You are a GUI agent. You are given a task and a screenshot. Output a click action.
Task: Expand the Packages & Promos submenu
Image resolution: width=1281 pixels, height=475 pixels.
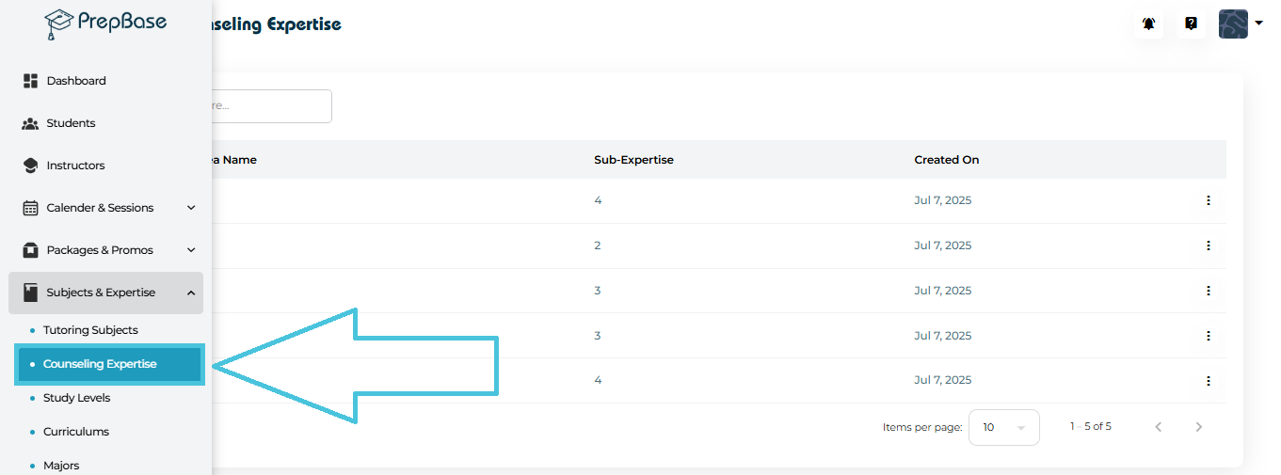point(191,250)
